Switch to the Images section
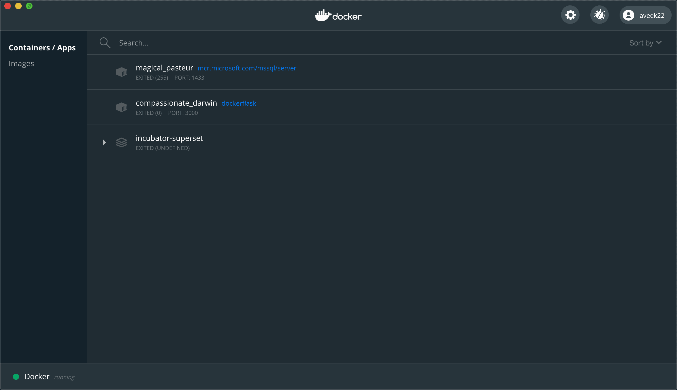This screenshot has width=677, height=390. pyautogui.click(x=21, y=63)
